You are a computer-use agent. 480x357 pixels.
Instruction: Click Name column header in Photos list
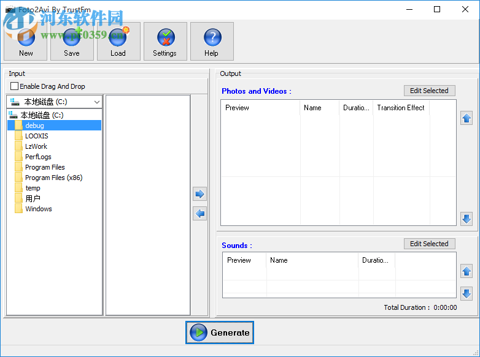tap(320, 108)
